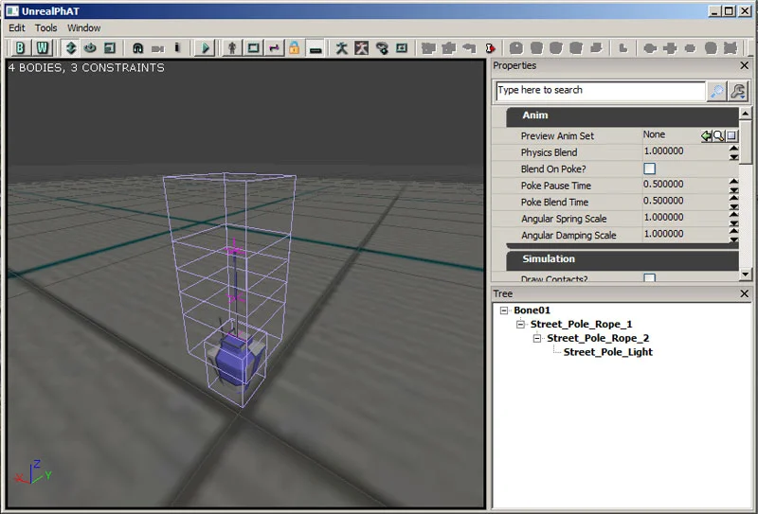Screen dimensions: 758x514
Task: Open property options wrench button
Action: 738,91
